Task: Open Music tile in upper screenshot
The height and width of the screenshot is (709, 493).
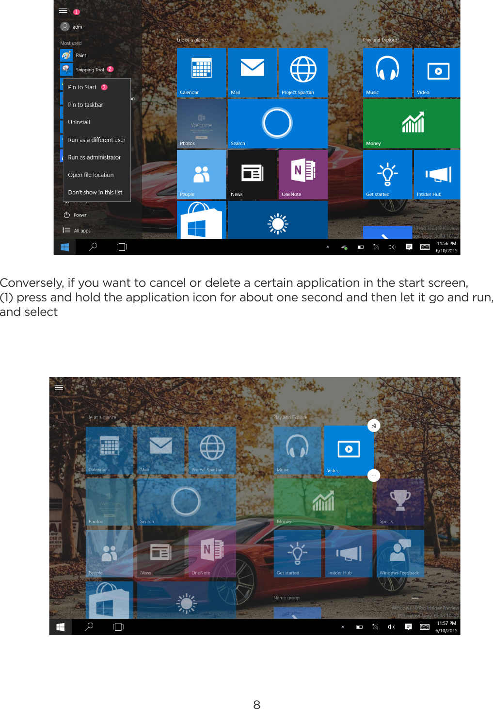Action: pyautogui.click(x=388, y=73)
